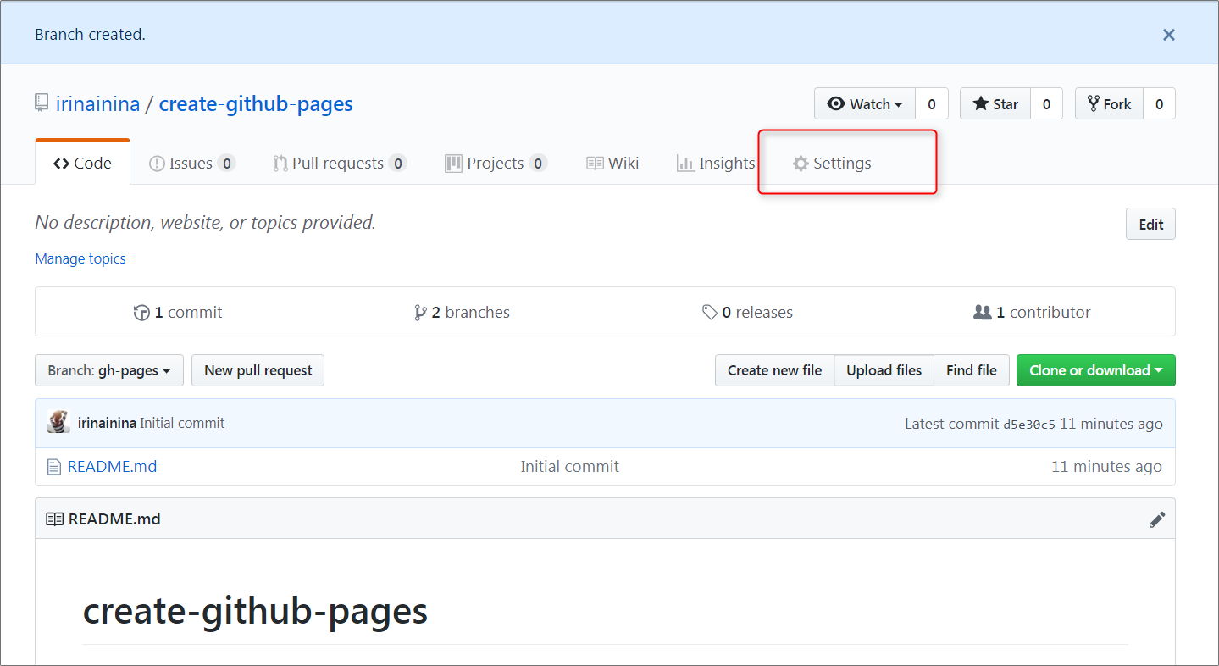Open the Settings tab
Image resolution: width=1219 pixels, height=666 pixels.
click(832, 163)
